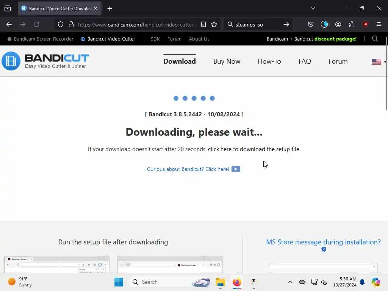Viewport: 388px width, 291px height.
Task: Toggle reader view icon
Action: click(203, 24)
